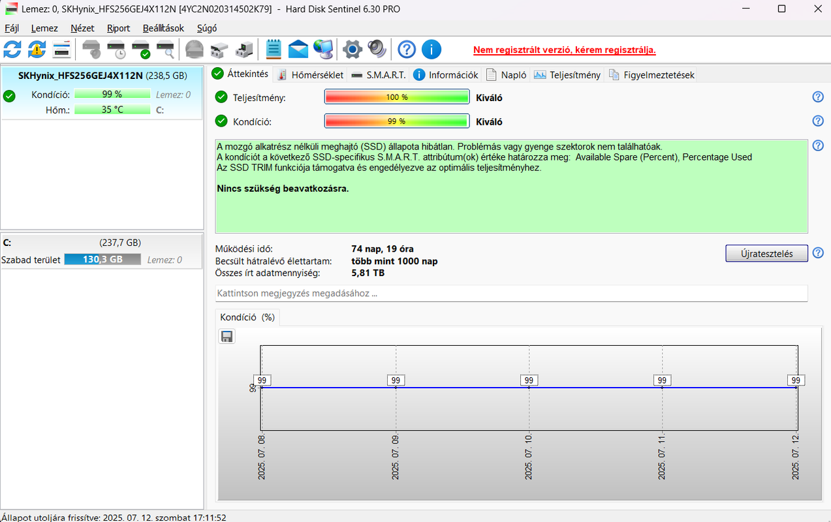
Task: Click the Kondíció 99 % bar in overview
Action: [x=397, y=121]
